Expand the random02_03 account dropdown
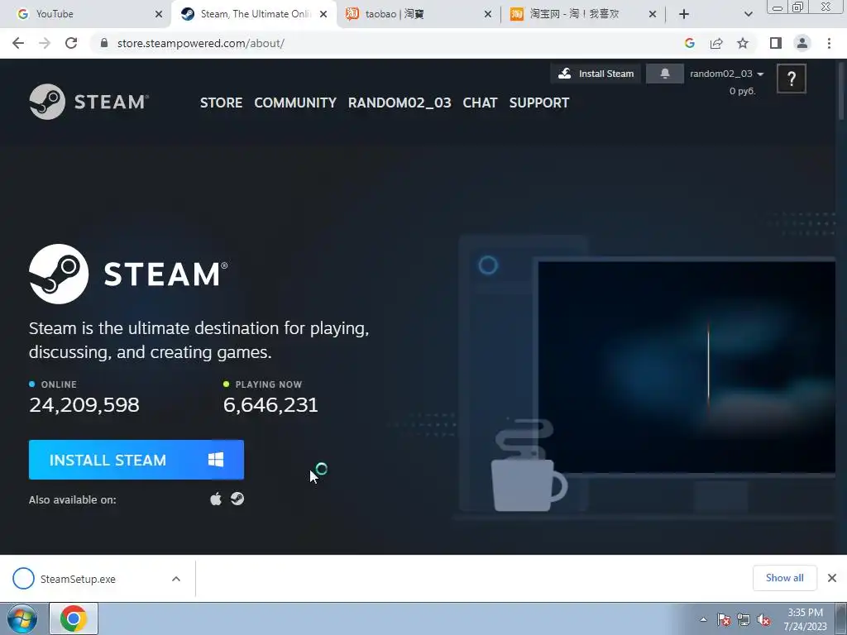Viewport: 847px width, 635px height. pos(726,74)
